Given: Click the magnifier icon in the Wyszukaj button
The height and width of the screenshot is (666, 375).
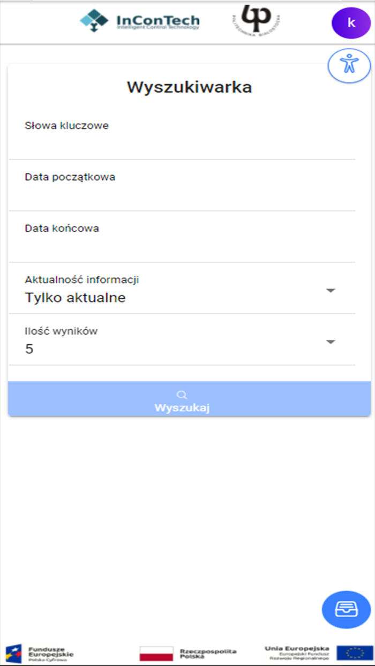Looking at the screenshot, I should click(x=182, y=394).
